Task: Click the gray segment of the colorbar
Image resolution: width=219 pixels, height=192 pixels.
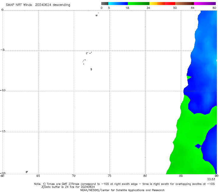Action: [x=105, y=4]
